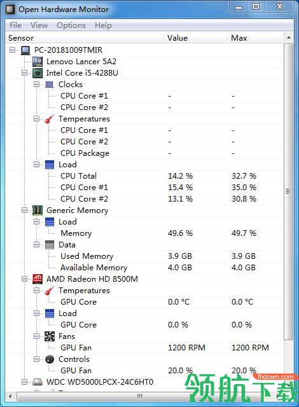299x407 pixels.
Task: Click the blue Load icon under Generic Memory
Action: pyautogui.click(x=50, y=222)
